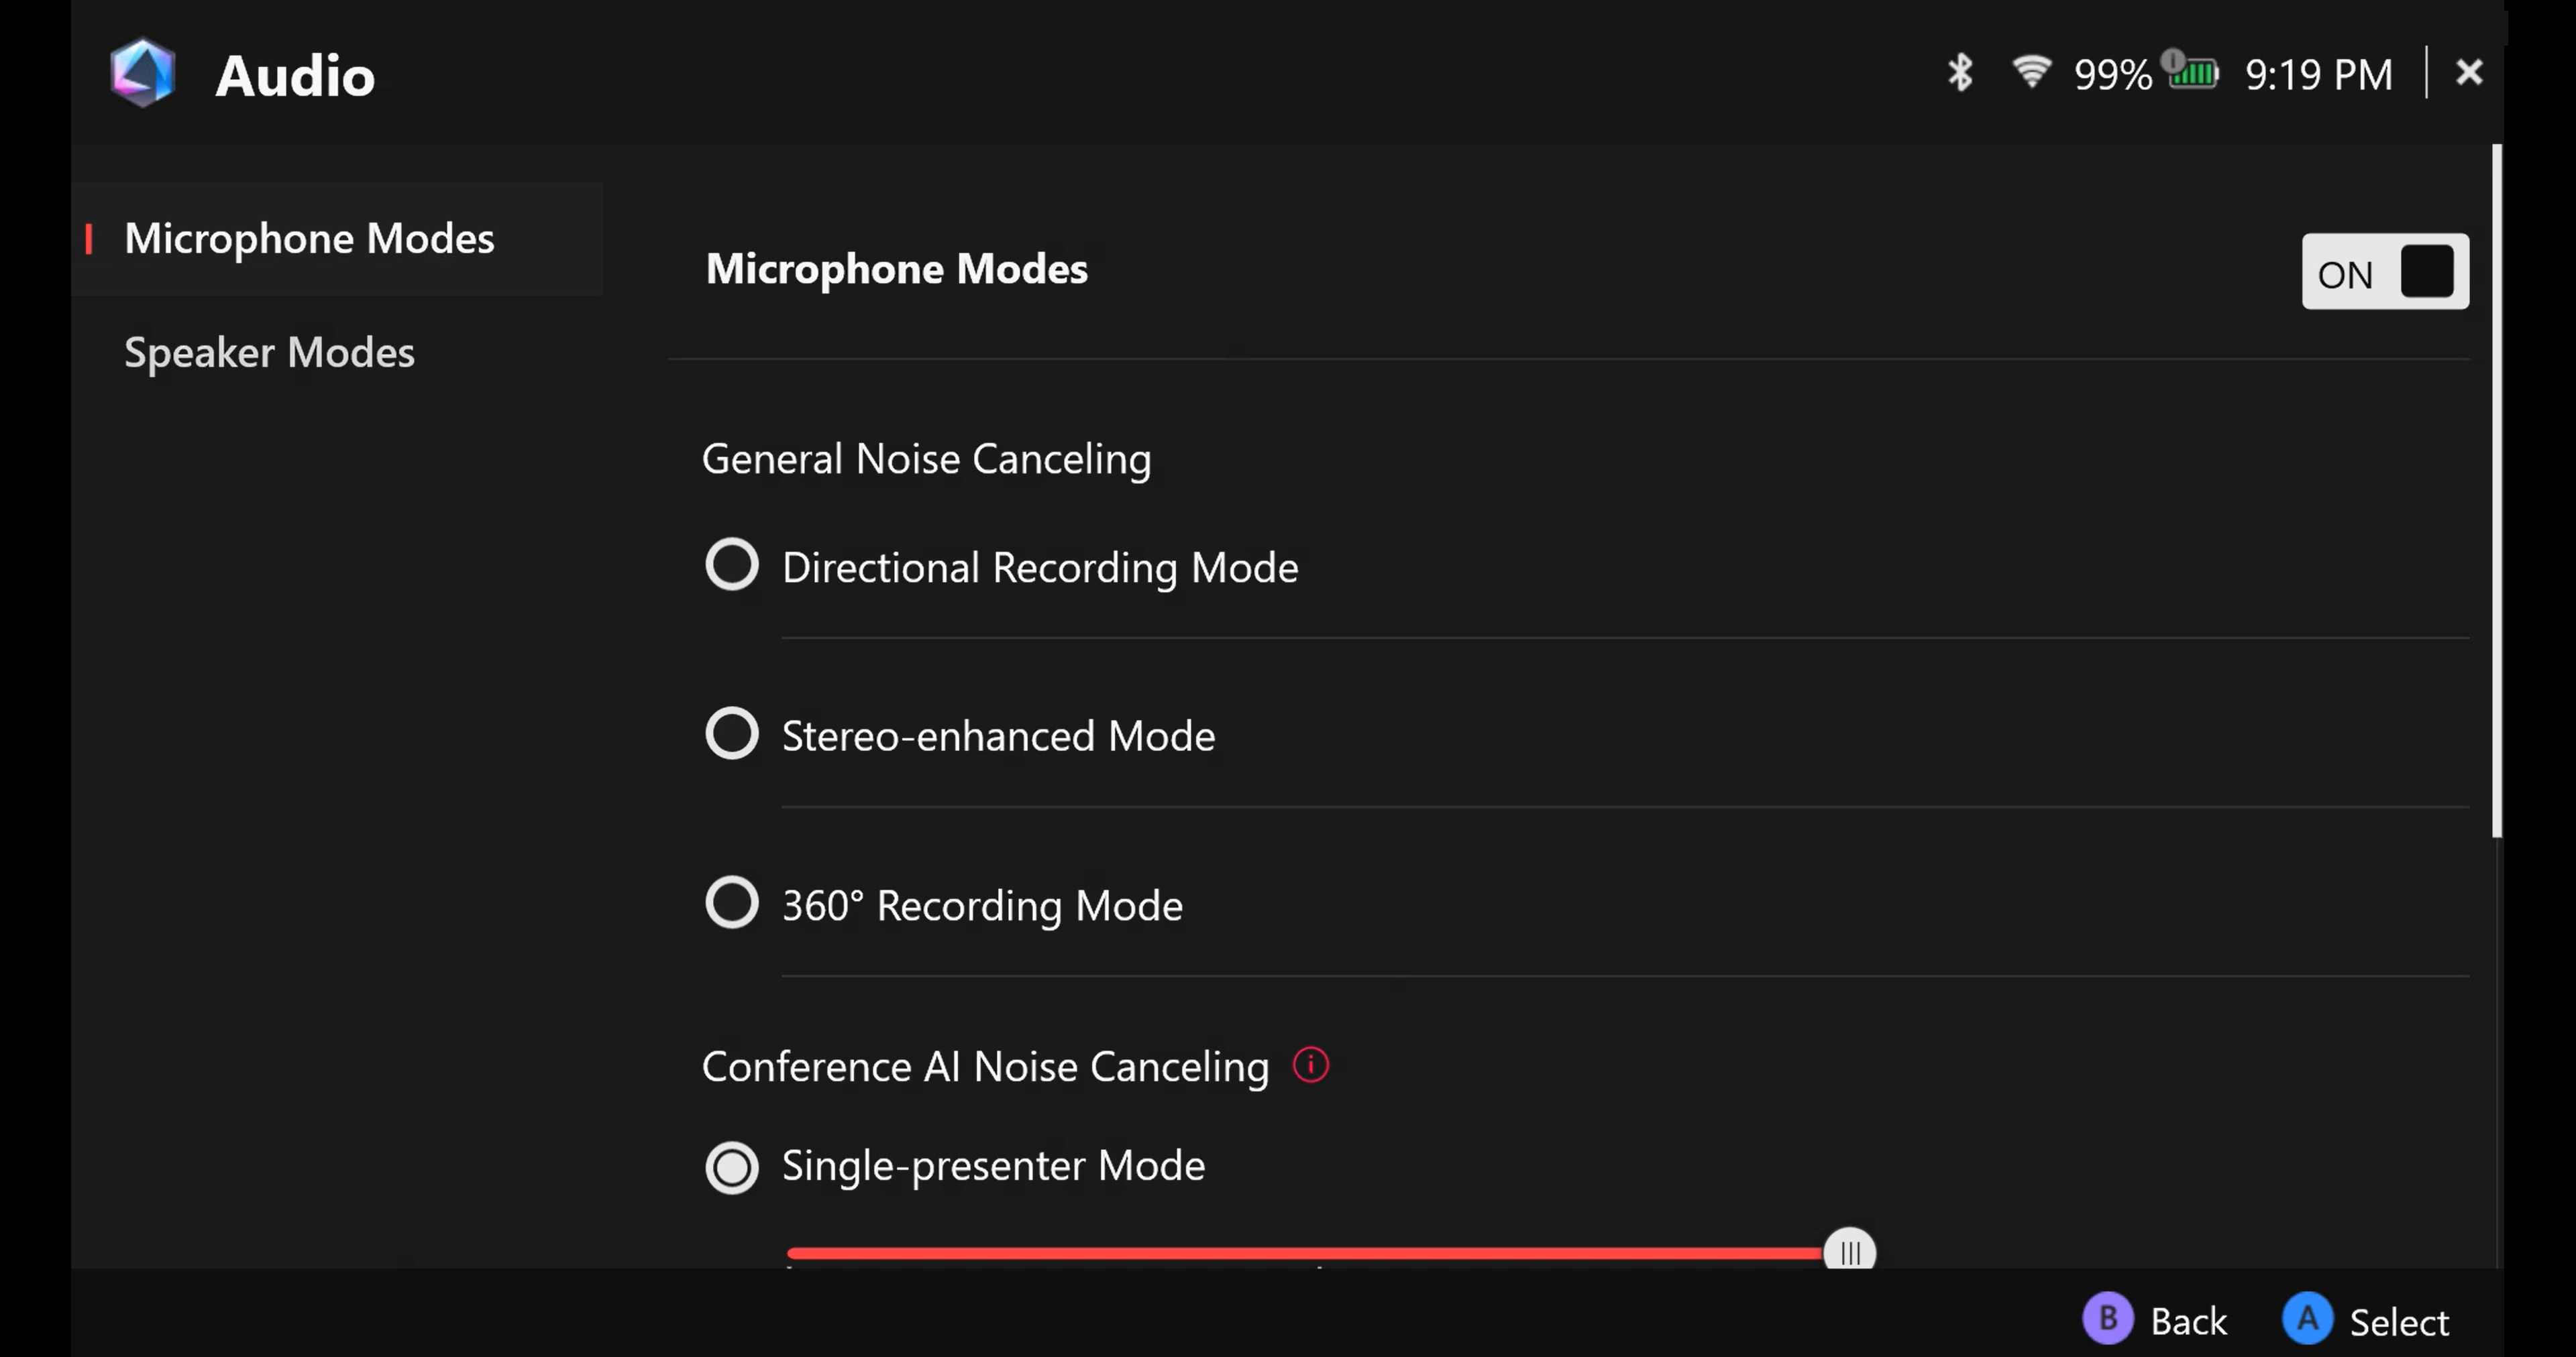Click the Select button label
The height and width of the screenshot is (1357, 2576).
click(x=2398, y=1322)
